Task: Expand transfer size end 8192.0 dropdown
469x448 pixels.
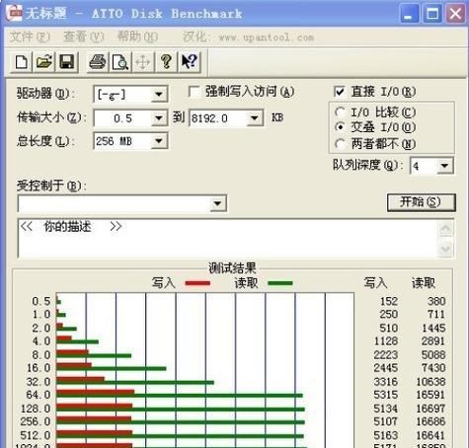Action: tap(254, 118)
